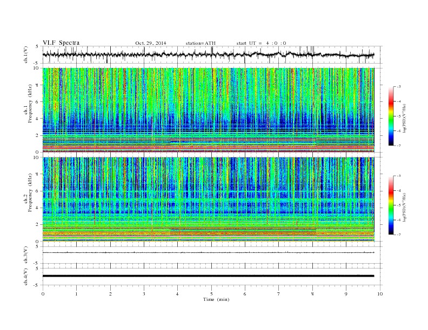Click the ch.1 voltage waveform trace panel
Image resolution: width=428 pixels, height=330 pixels.
coord(212,54)
